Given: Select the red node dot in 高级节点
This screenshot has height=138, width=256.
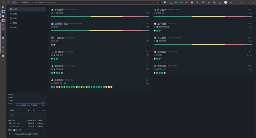Looking at the screenshot, I should tap(57, 87).
